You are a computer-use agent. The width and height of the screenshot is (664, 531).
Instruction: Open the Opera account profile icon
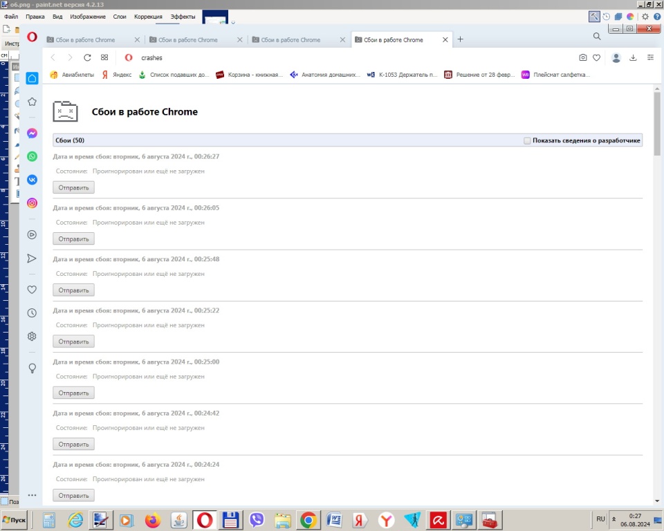[616, 57]
